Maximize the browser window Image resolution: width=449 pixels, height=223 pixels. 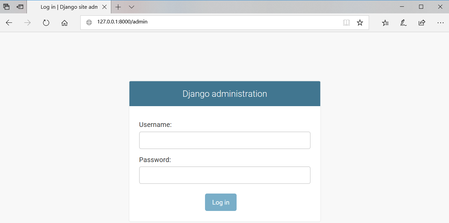(421, 7)
